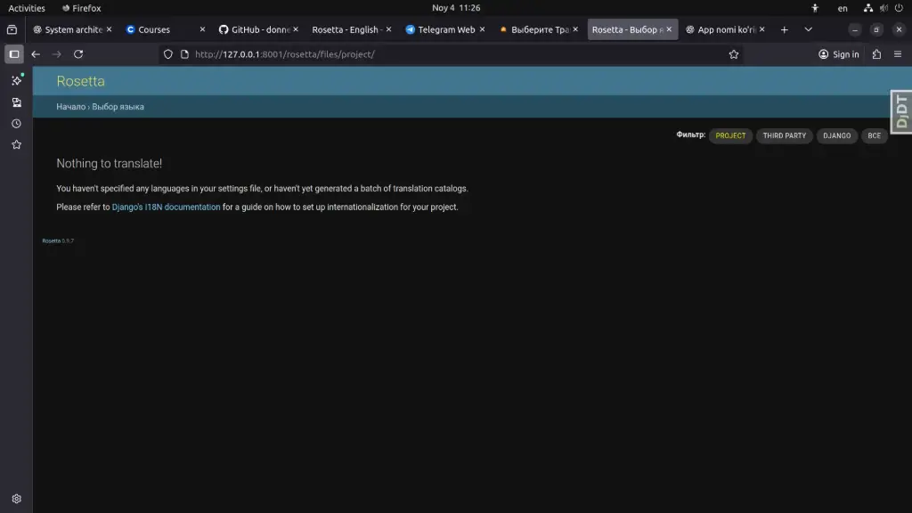This screenshot has height=513, width=912.
Task: Open Django's I18N documentation link
Action: point(166,208)
